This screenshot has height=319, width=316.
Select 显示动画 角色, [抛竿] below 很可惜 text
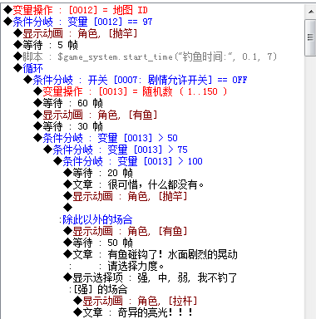pos(126,196)
